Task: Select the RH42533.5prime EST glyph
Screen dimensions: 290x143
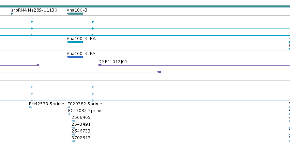Action: 31,107
